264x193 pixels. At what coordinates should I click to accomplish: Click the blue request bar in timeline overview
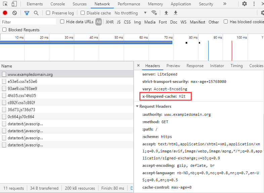point(86,42)
